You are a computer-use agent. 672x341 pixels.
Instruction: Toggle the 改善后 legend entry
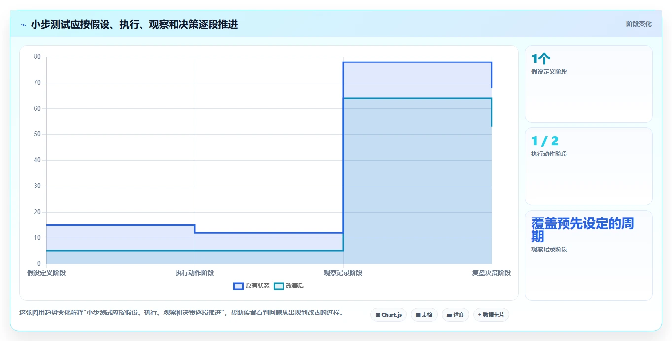pyautogui.click(x=289, y=286)
